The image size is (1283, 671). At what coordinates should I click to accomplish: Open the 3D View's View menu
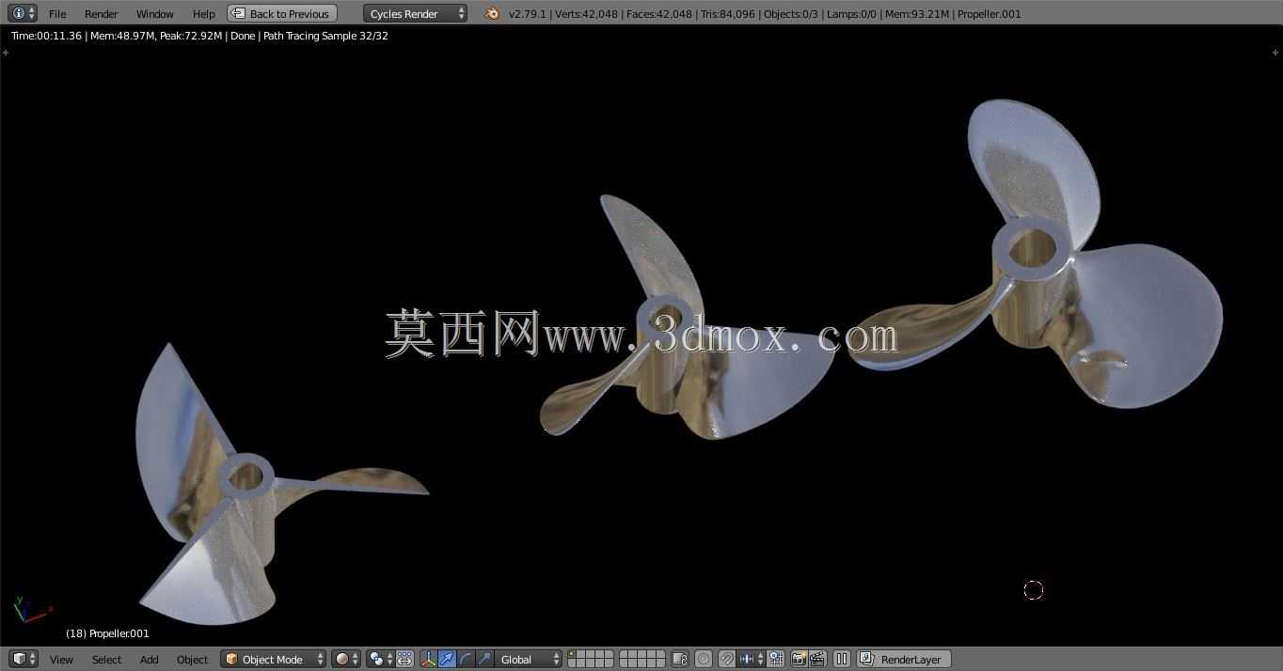pos(61,660)
